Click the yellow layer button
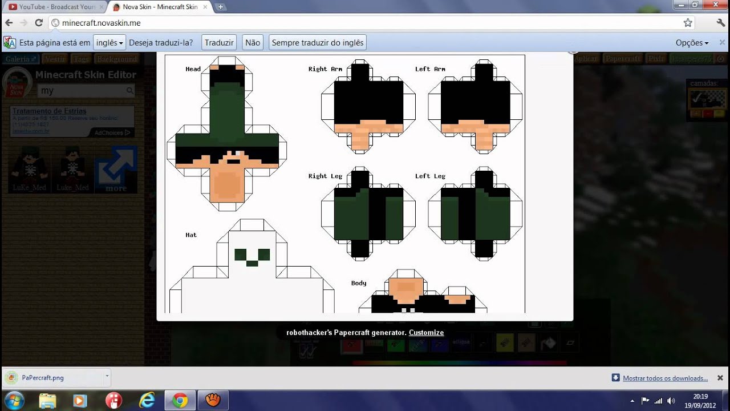This screenshot has width=730, height=411. (719, 114)
